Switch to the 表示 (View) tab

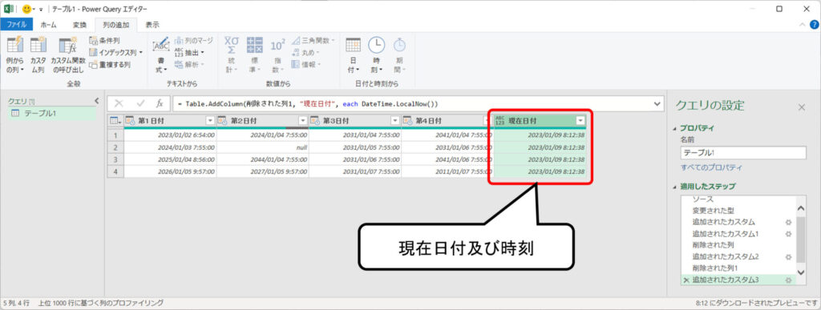[x=152, y=25]
